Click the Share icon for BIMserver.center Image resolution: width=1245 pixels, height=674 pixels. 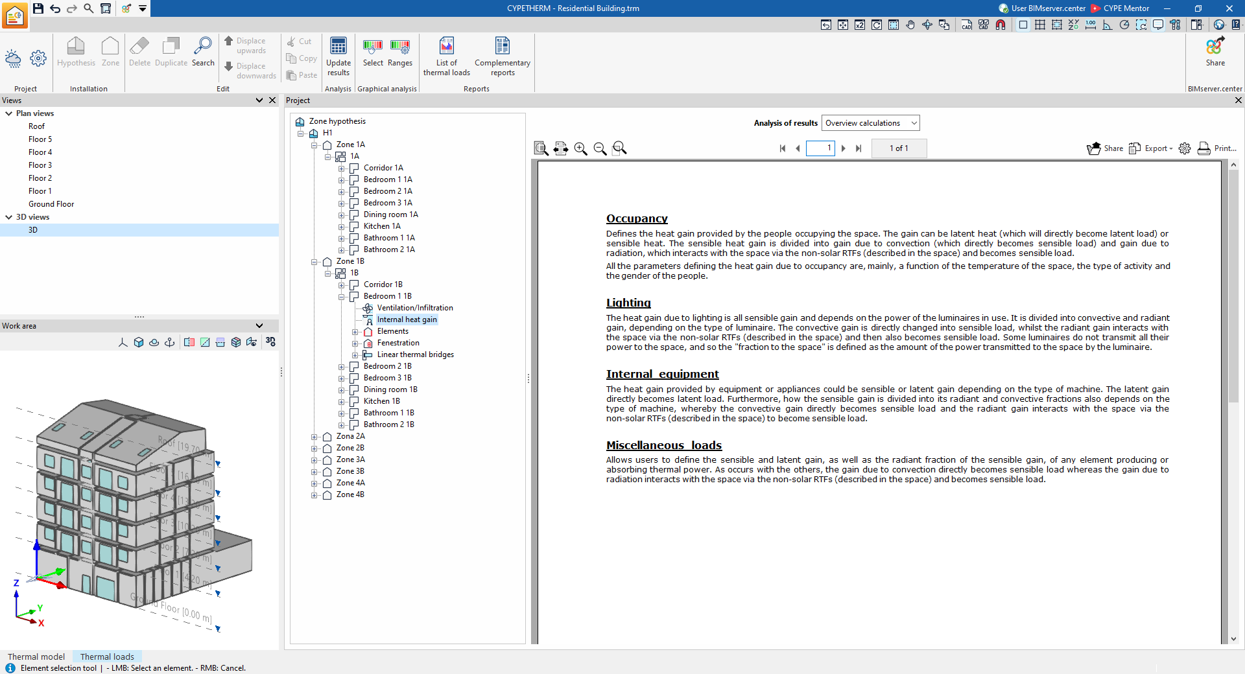tap(1215, 52)
